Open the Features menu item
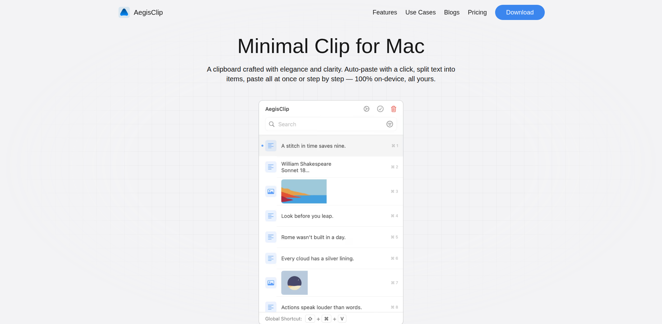The image size is (662, 324). pyautogui.click(x=385, y=12)
